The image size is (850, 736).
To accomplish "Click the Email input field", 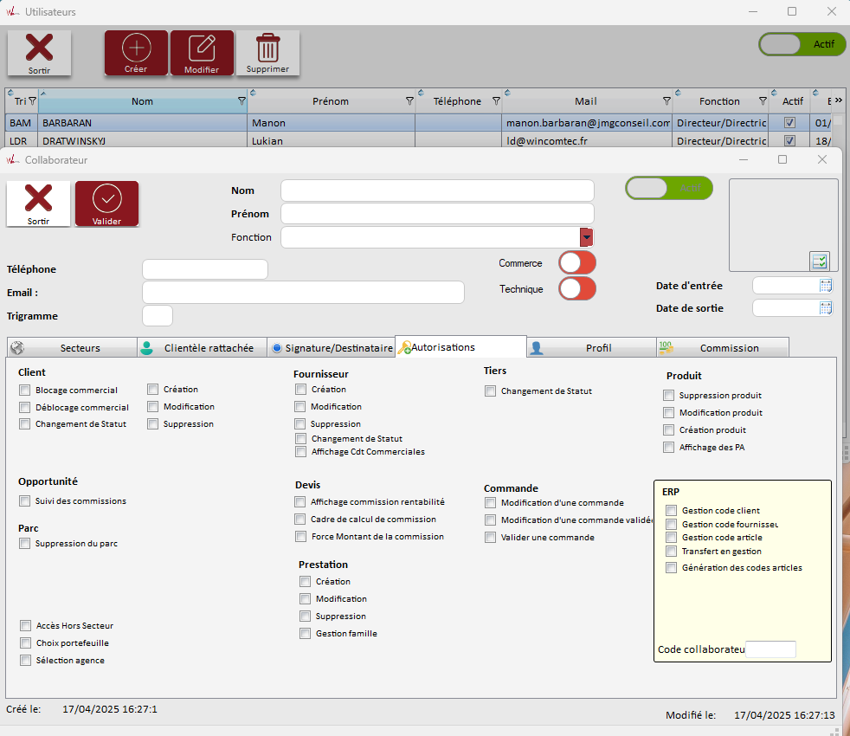I will (x=303, y=293).
